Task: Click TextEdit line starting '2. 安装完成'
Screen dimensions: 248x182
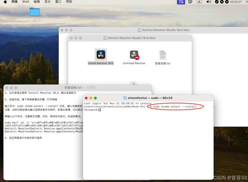Action: click(31, 99)
